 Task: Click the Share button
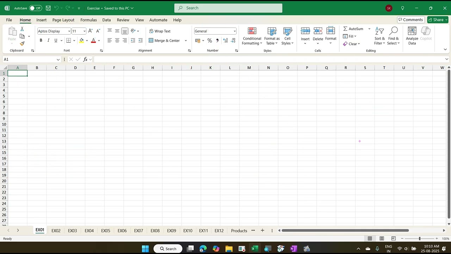(438, 20)
